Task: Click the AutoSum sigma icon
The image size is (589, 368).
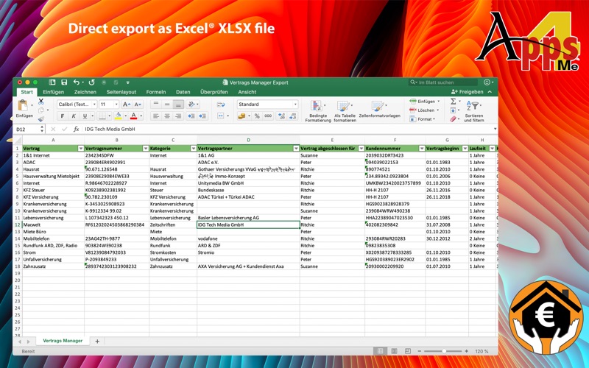Action: (x=453, y=102)
